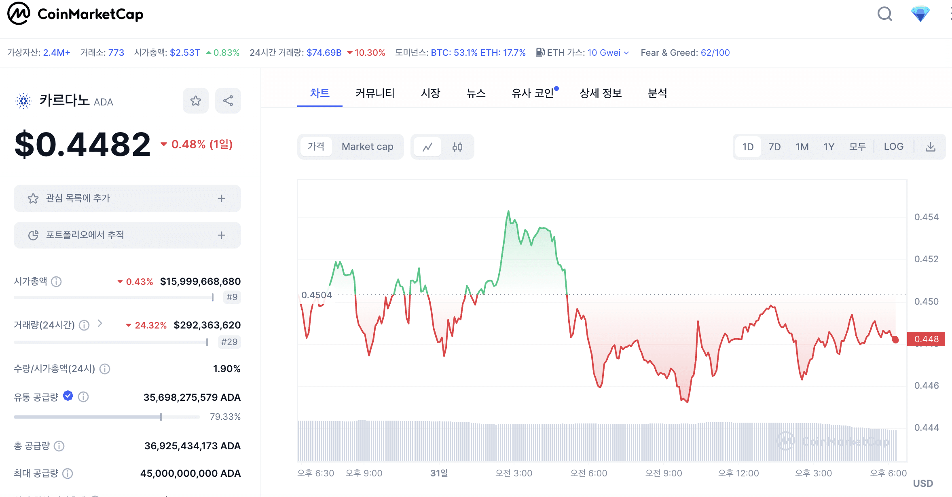Click the current price 0.448 axis label
The width and height of the screenshot is (952, 497).
coord(926,339)
